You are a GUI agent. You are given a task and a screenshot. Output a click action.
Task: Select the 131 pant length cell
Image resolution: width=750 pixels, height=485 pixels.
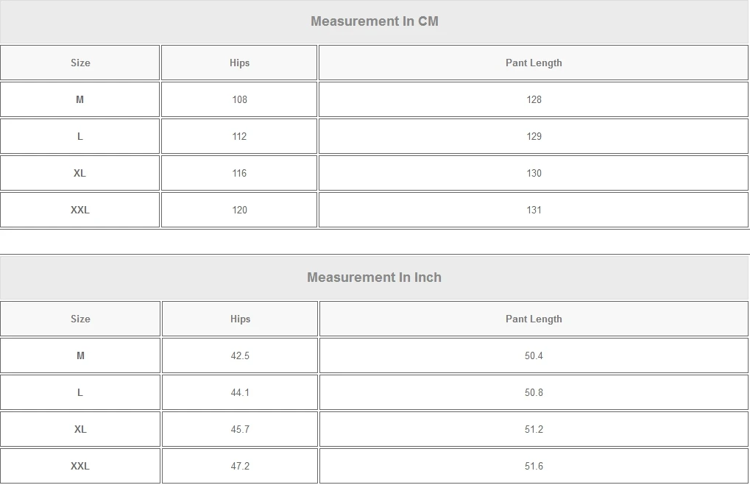point(534,210)
